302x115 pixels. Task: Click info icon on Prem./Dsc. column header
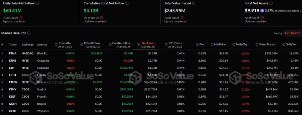point(56,45)
